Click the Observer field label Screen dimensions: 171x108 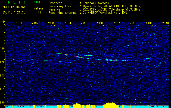click(55, 3)
